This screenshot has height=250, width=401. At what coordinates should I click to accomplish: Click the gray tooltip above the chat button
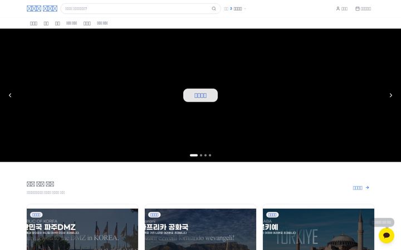click(382, 222)
